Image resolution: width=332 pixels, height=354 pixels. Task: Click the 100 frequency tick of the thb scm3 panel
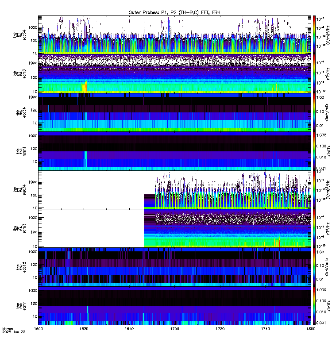tap(34, 77)
